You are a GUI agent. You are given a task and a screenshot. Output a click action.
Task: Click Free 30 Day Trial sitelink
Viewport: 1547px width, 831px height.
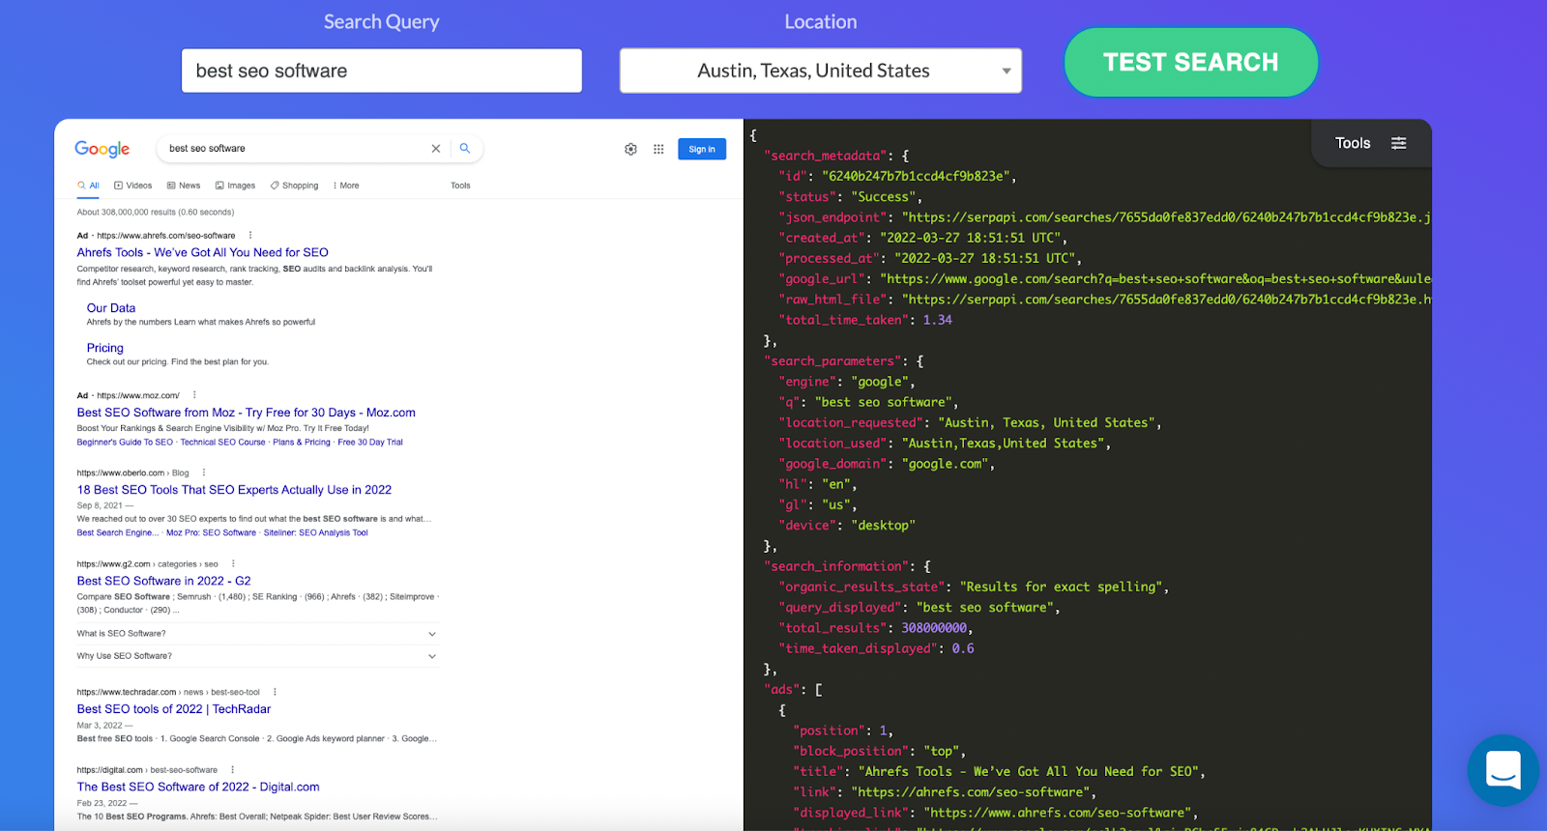(x=370, y=443)
